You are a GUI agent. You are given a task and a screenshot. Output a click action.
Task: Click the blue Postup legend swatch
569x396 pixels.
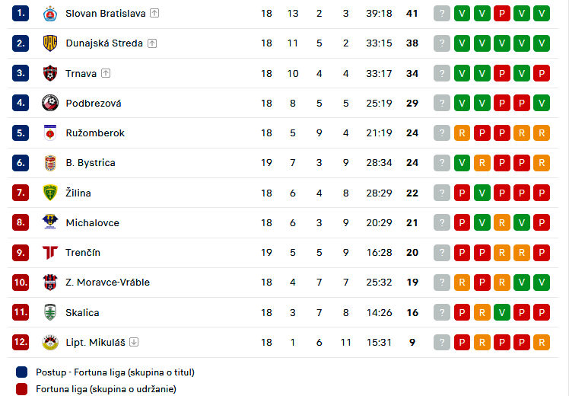pos(21,372)
